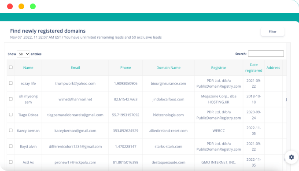299x171 pixels.
Task: Click registrar WEBCC cell
Action: [x=218, y=131]
